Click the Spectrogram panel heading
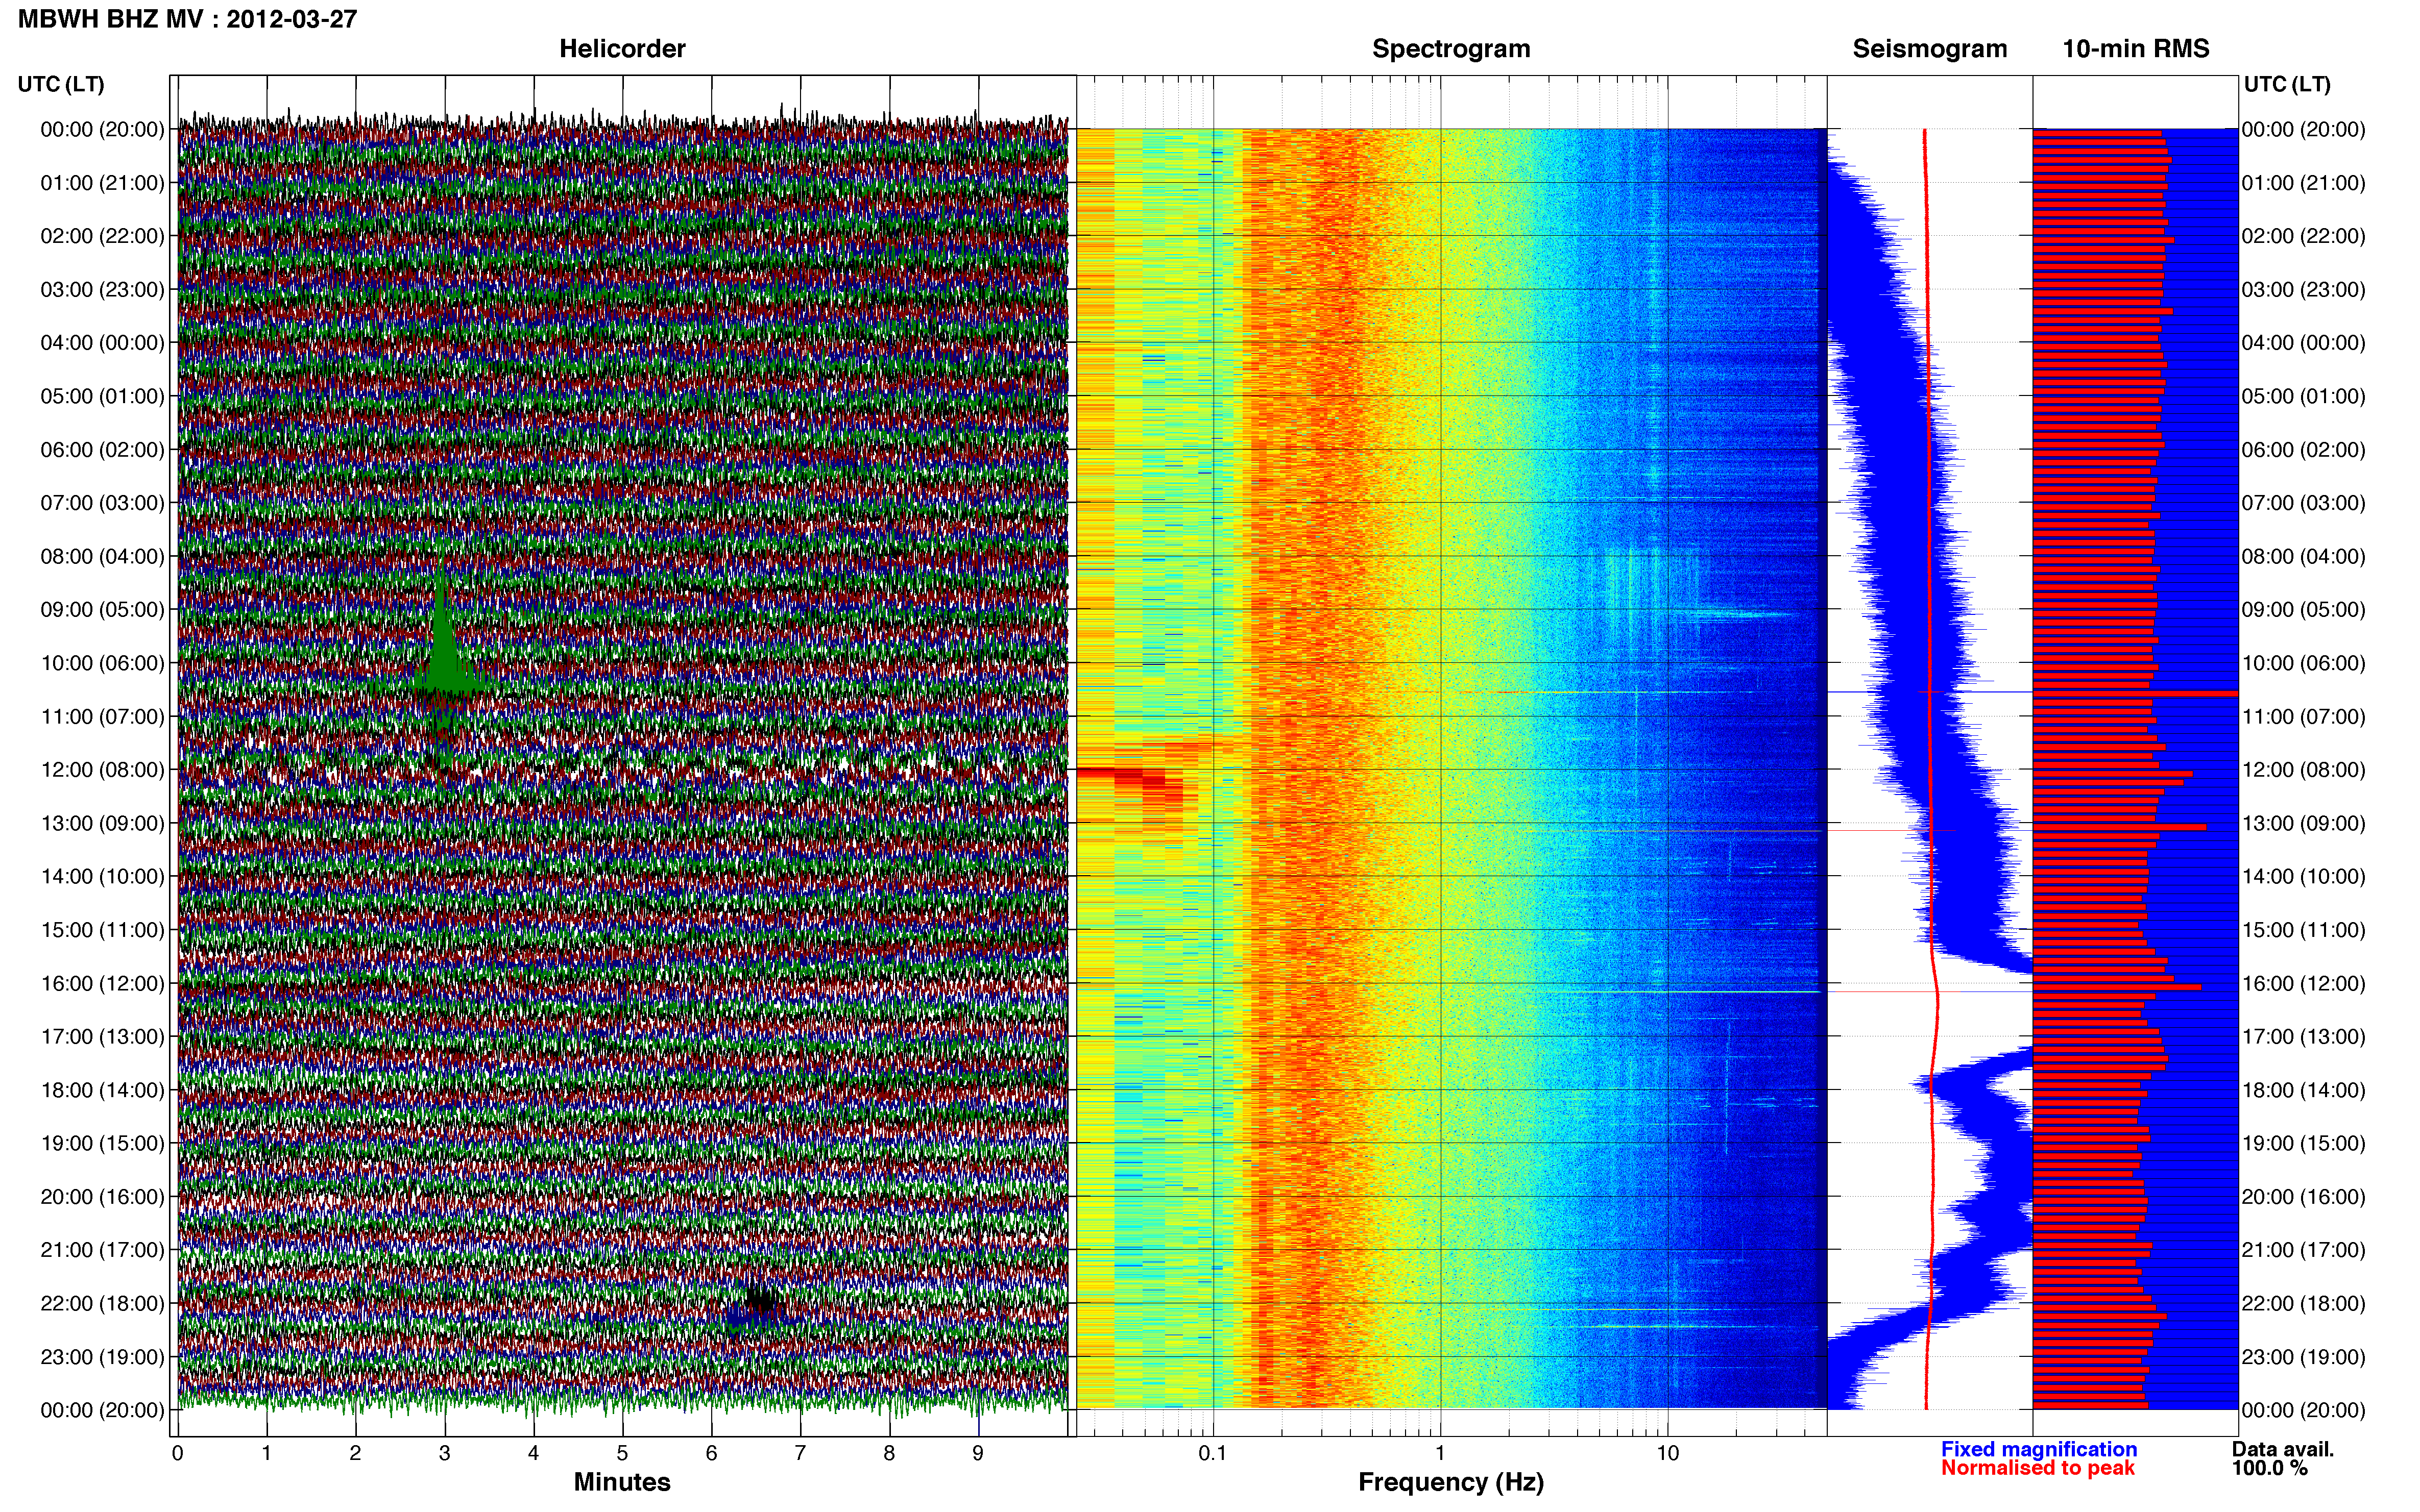Viewport: 2420px width, 1512px height. coord(1450,49)
